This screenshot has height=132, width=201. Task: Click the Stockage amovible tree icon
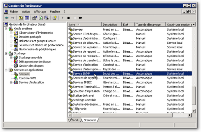click(x=16, y=57)
